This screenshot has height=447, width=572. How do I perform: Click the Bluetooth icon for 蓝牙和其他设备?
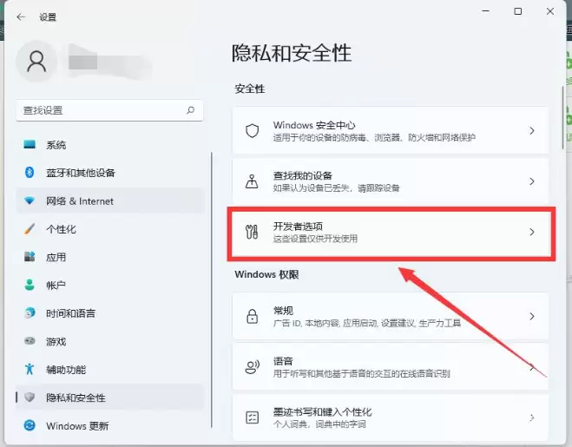[30, 173]
